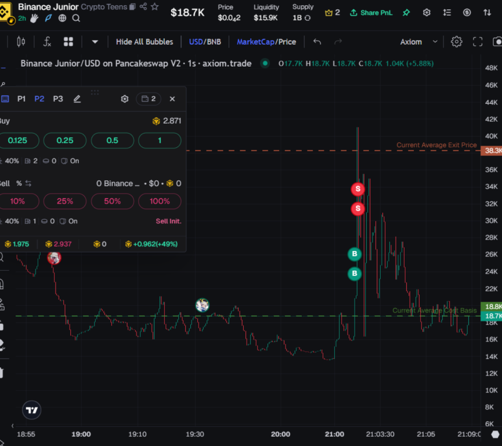The height and width of the screenshot is (446, 502).
Task: Click the +0.962(+49%) PnL value
Action: 151,244
